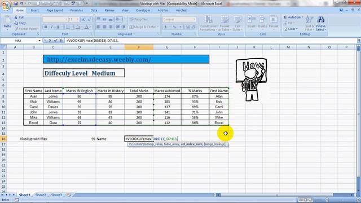Screen dimensions: 361x203
Task: Open the Formulas ribbon tab
Action: [77, 10]
